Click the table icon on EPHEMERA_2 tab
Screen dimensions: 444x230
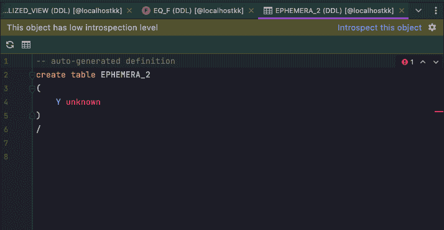coord(267,11)
